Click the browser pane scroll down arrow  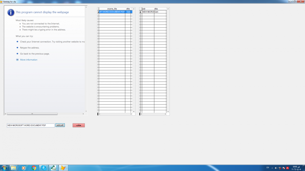point(86,111)
